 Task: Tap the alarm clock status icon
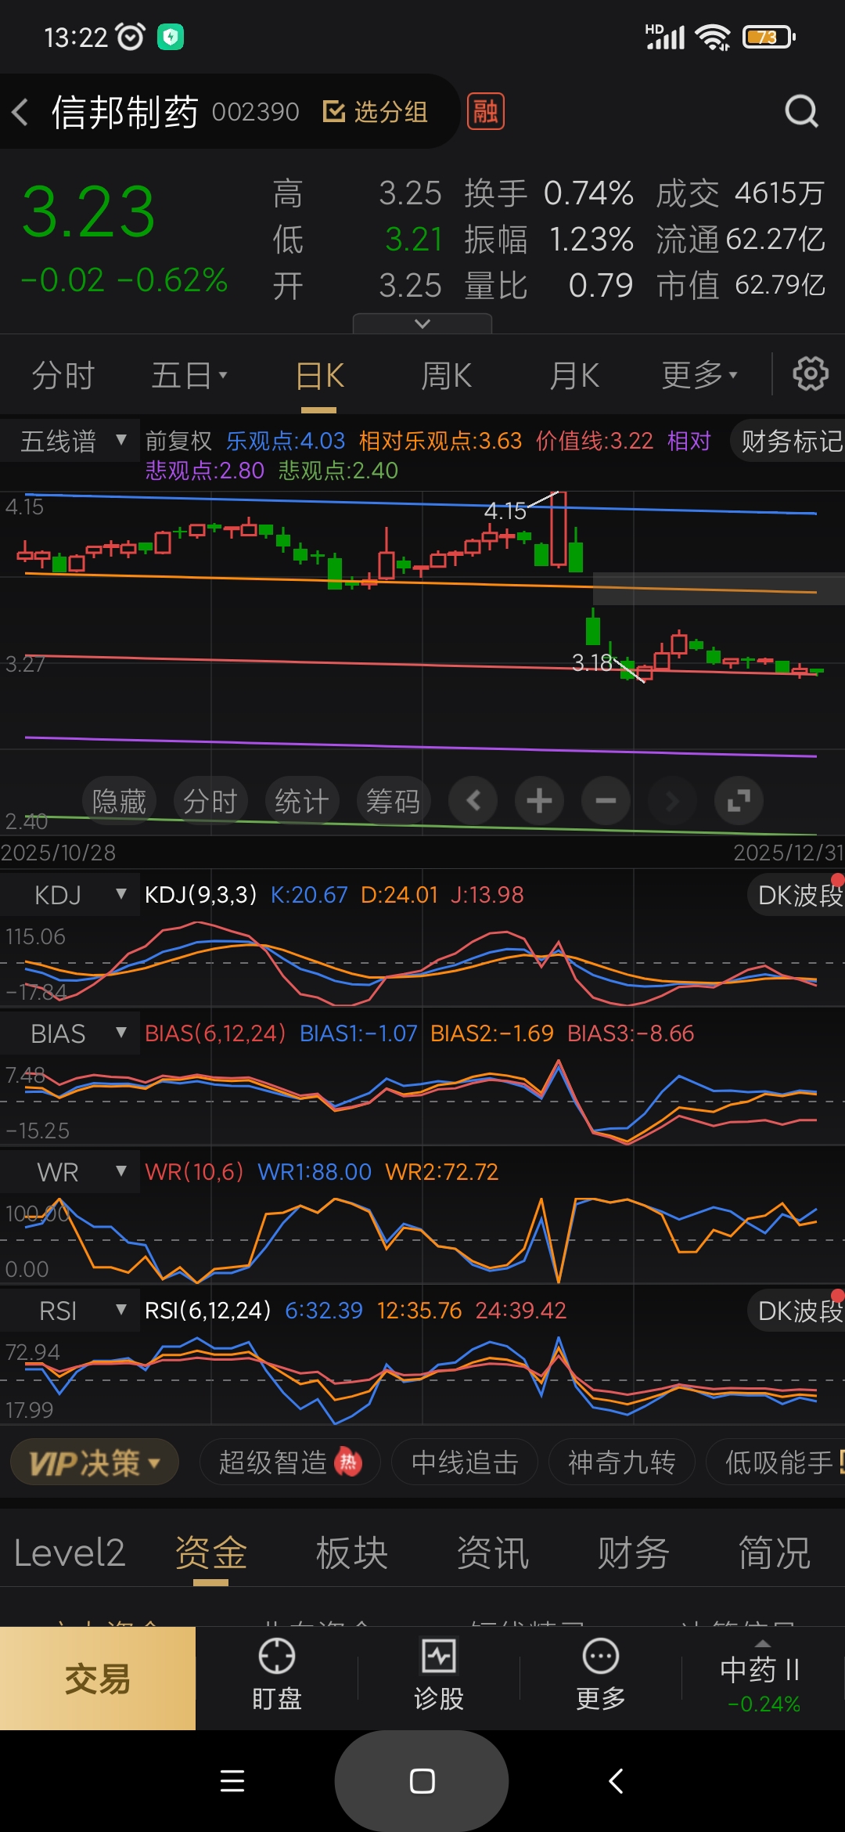point(130,37)
